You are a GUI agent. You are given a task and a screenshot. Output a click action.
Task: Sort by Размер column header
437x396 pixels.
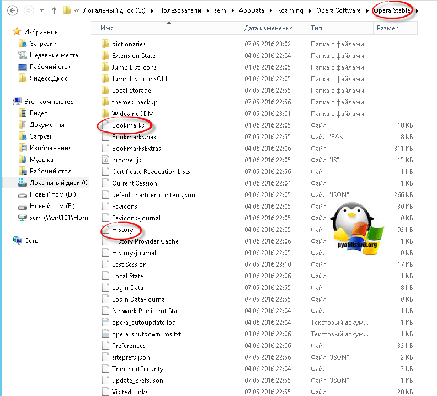(395, 28)
